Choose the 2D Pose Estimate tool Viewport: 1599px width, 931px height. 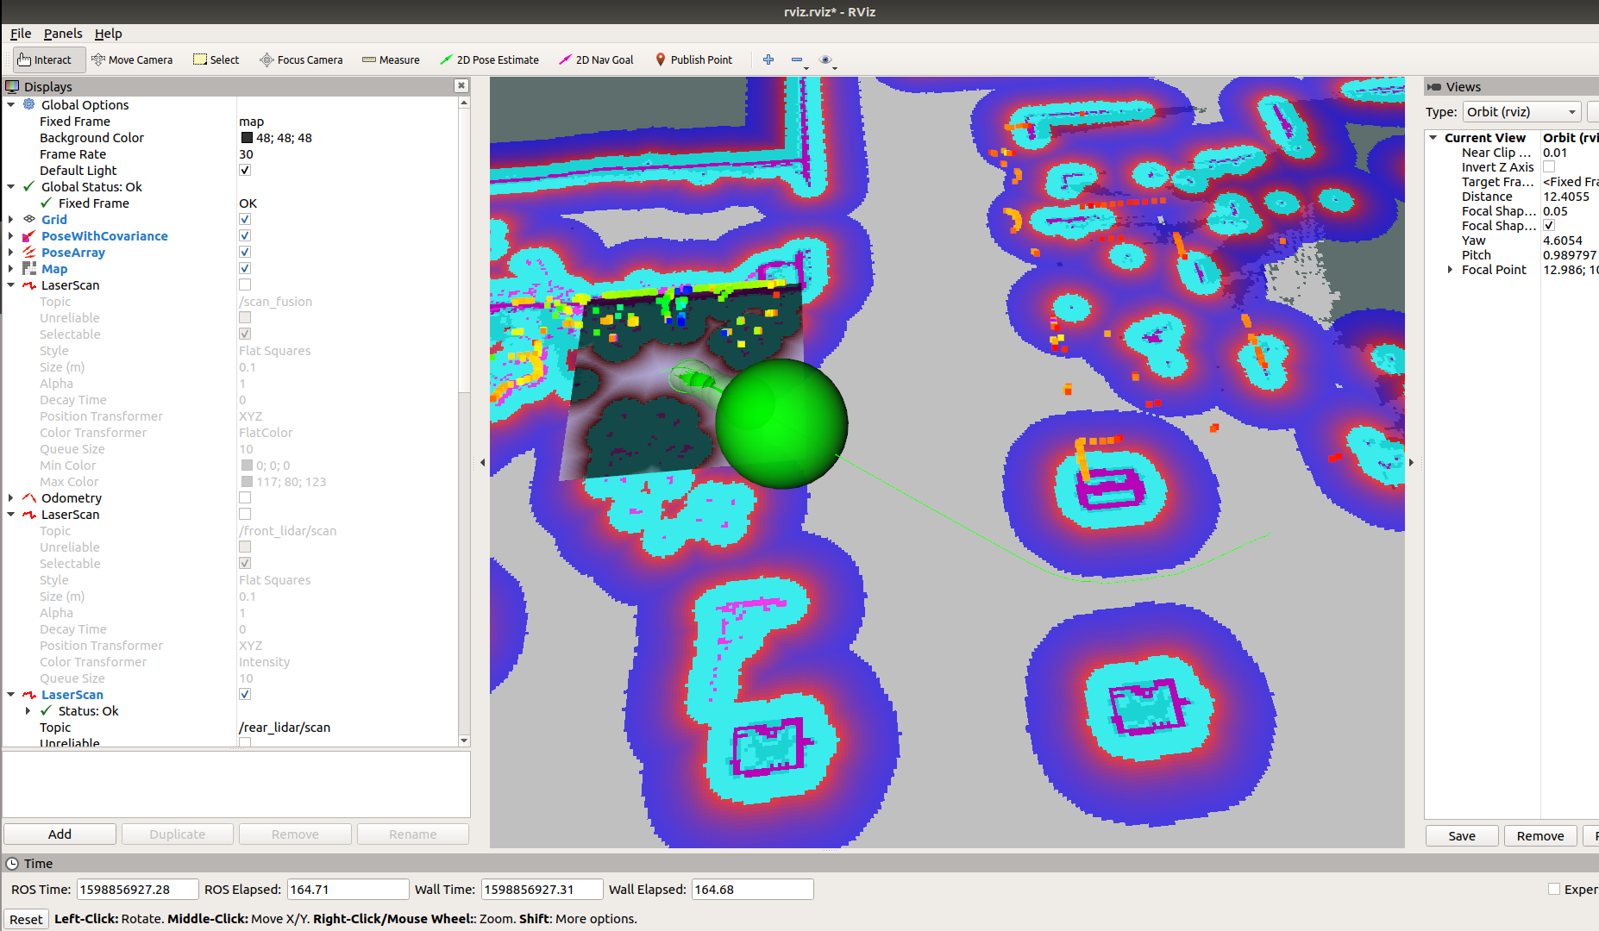pyautogui.click(x=489, y=59)
